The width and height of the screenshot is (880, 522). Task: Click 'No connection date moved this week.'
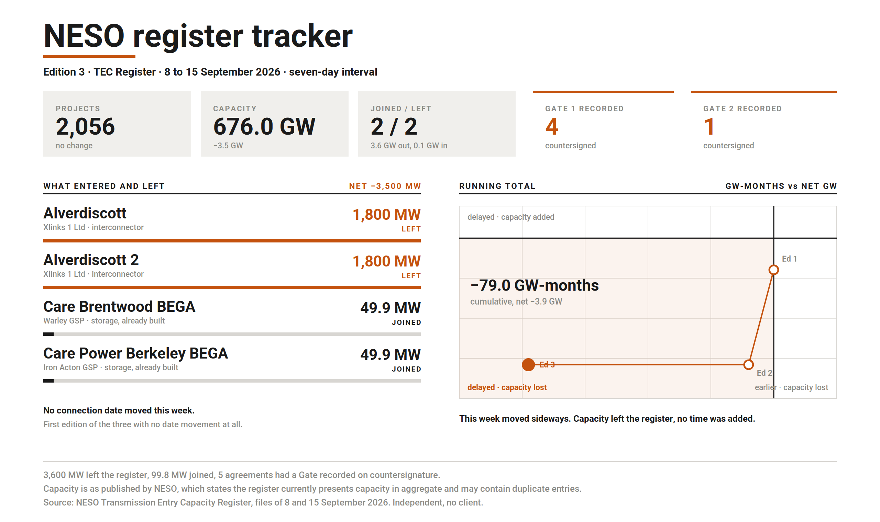coord(119,410)
